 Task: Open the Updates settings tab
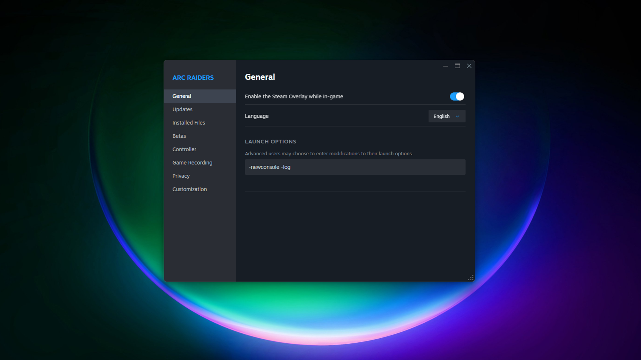(x=182, y=109)
